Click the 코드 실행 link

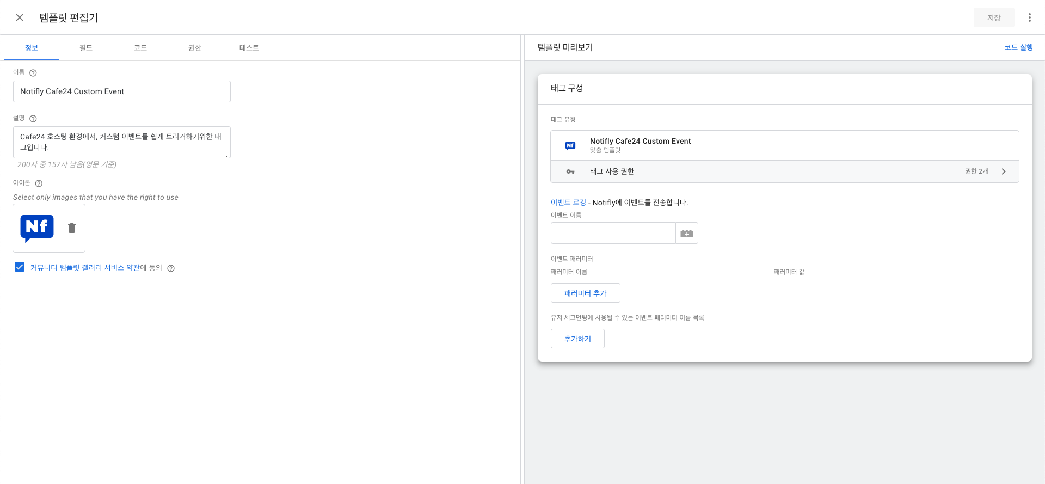pyautogui.click(x=1018, y=47)
